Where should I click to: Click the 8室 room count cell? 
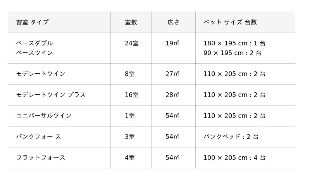coord(130,74)
